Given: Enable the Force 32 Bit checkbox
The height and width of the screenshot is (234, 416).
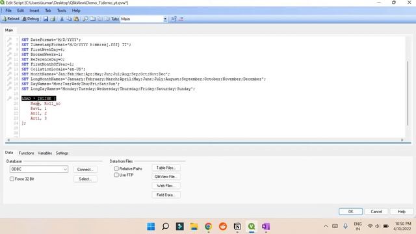Looking at the screenshot, I should click(x=12, y=179).
